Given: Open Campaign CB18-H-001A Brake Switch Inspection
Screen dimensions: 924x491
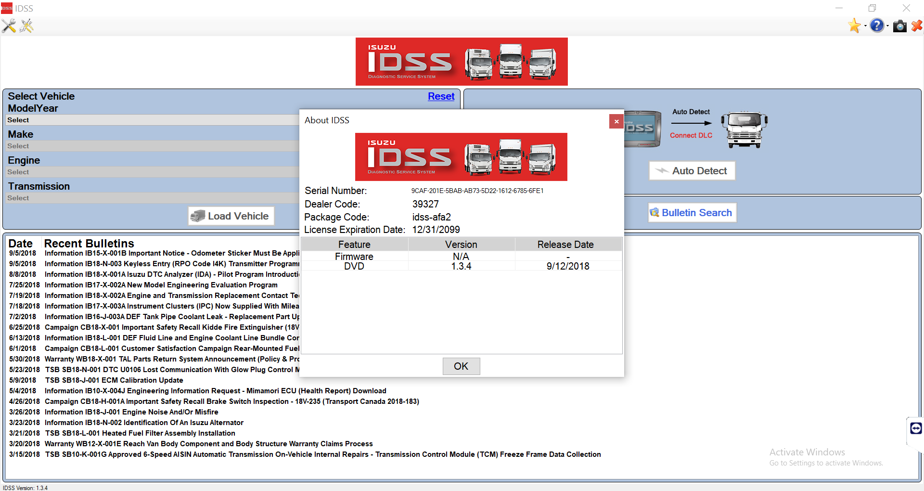Looking at the screenshot, I should click(x=232, y=401).
